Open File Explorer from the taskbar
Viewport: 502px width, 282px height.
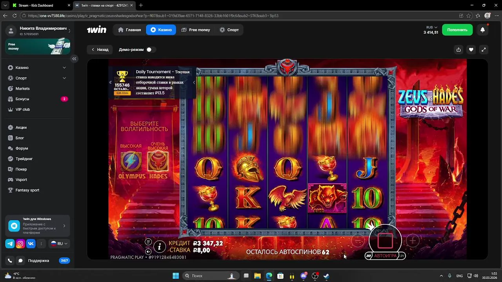coord(257,276)
